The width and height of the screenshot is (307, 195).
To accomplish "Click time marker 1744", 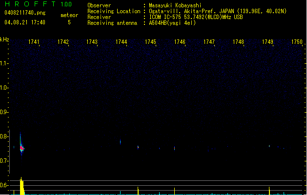I will pos(121,42).
